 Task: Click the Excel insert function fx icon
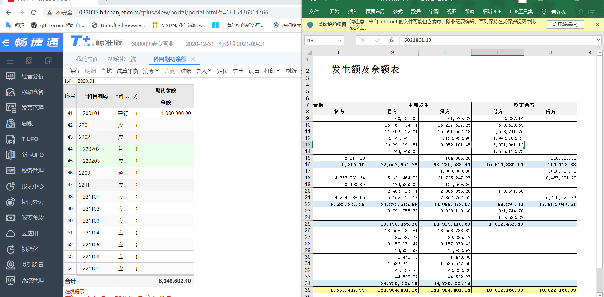coord(391,40)
